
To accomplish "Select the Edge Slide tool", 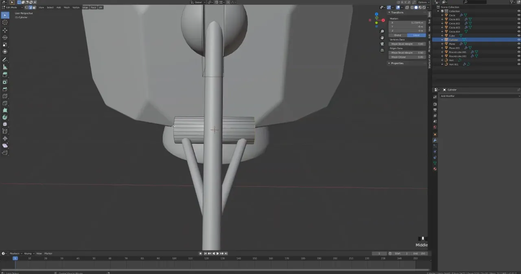I will 5,132.
